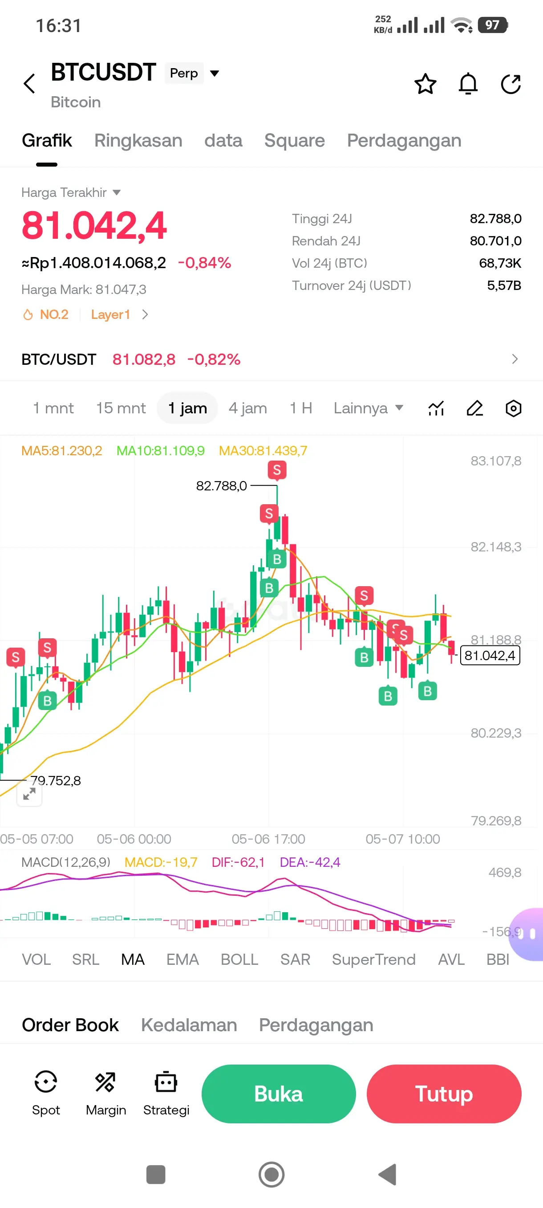Open the Kedalaman depth tab
This screenshot has height=1208, width=543.
click(189, 1025)
